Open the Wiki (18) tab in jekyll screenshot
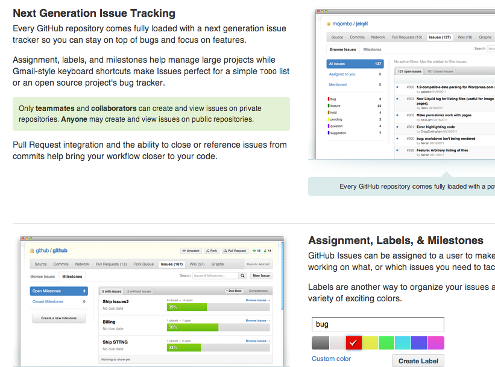The image size is (495, 367). pyautogui.click(x=465, y=37)
